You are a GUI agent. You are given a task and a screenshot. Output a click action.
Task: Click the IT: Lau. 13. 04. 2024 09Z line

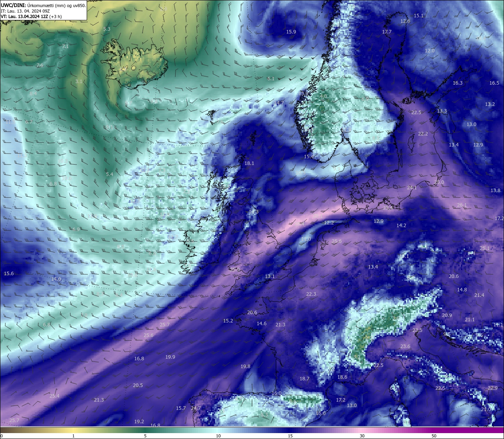tap(25, 11)
